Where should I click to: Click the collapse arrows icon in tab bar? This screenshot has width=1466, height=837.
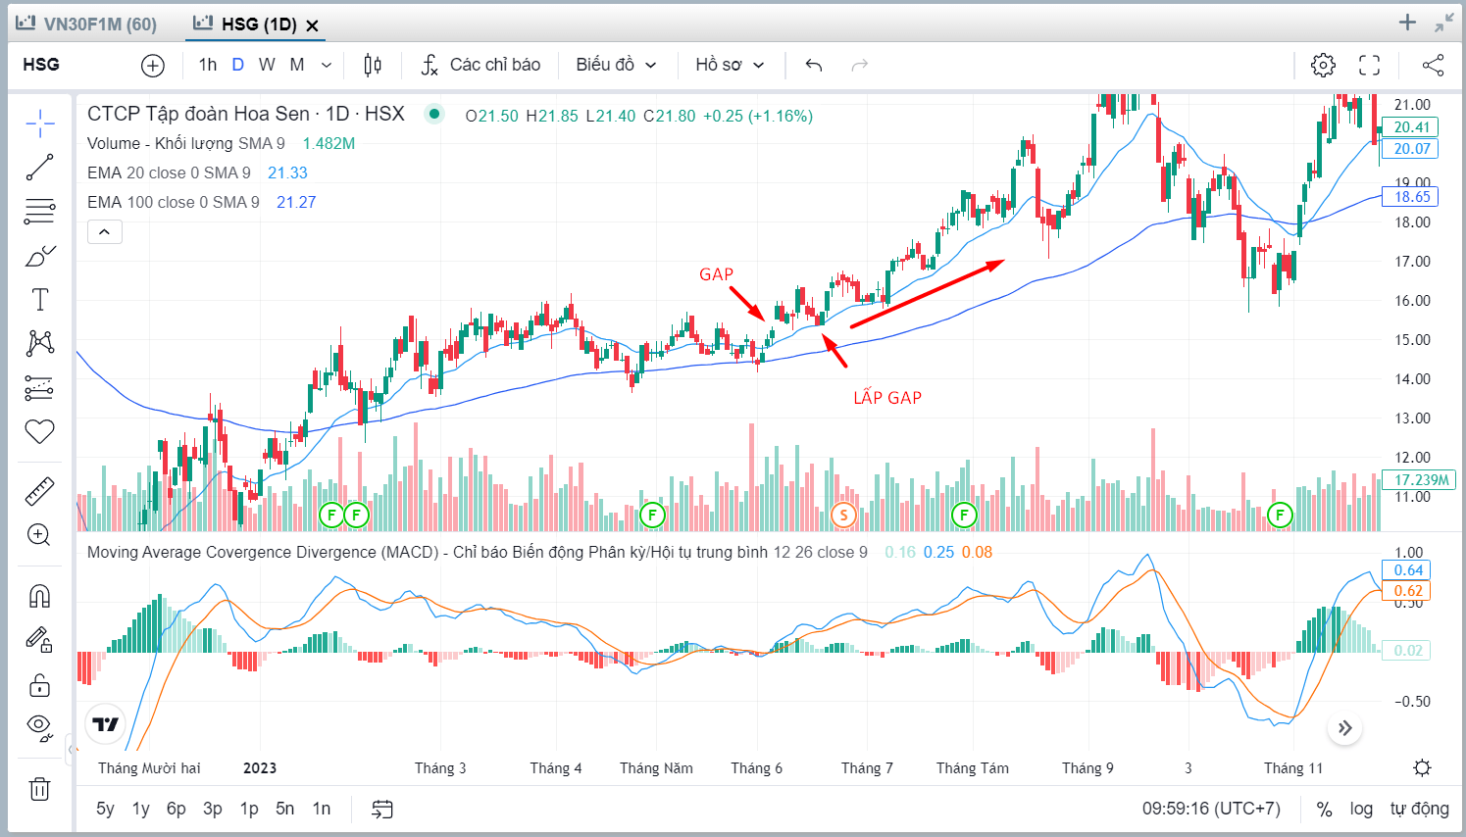tap(1444, 23)
